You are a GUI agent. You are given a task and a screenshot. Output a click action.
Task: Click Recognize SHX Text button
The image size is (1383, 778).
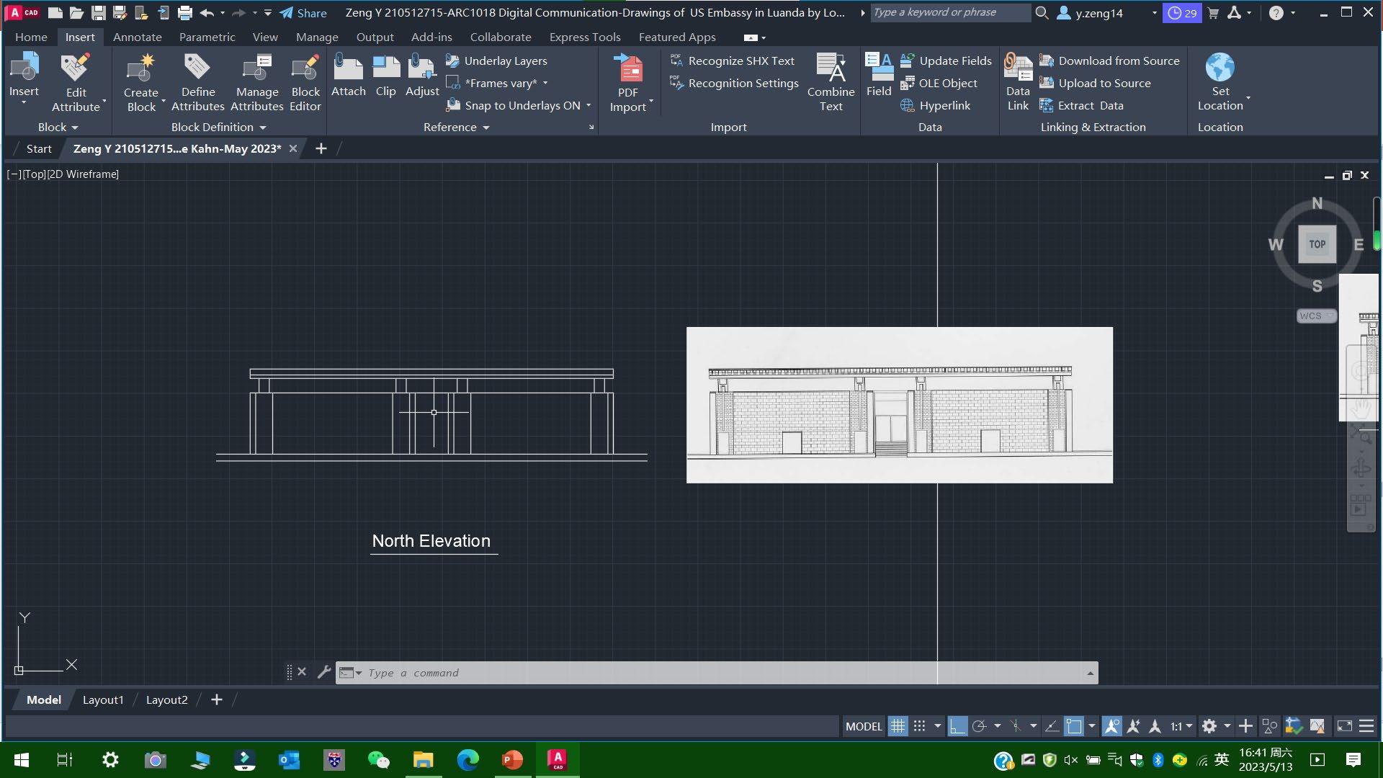[740, 61]
